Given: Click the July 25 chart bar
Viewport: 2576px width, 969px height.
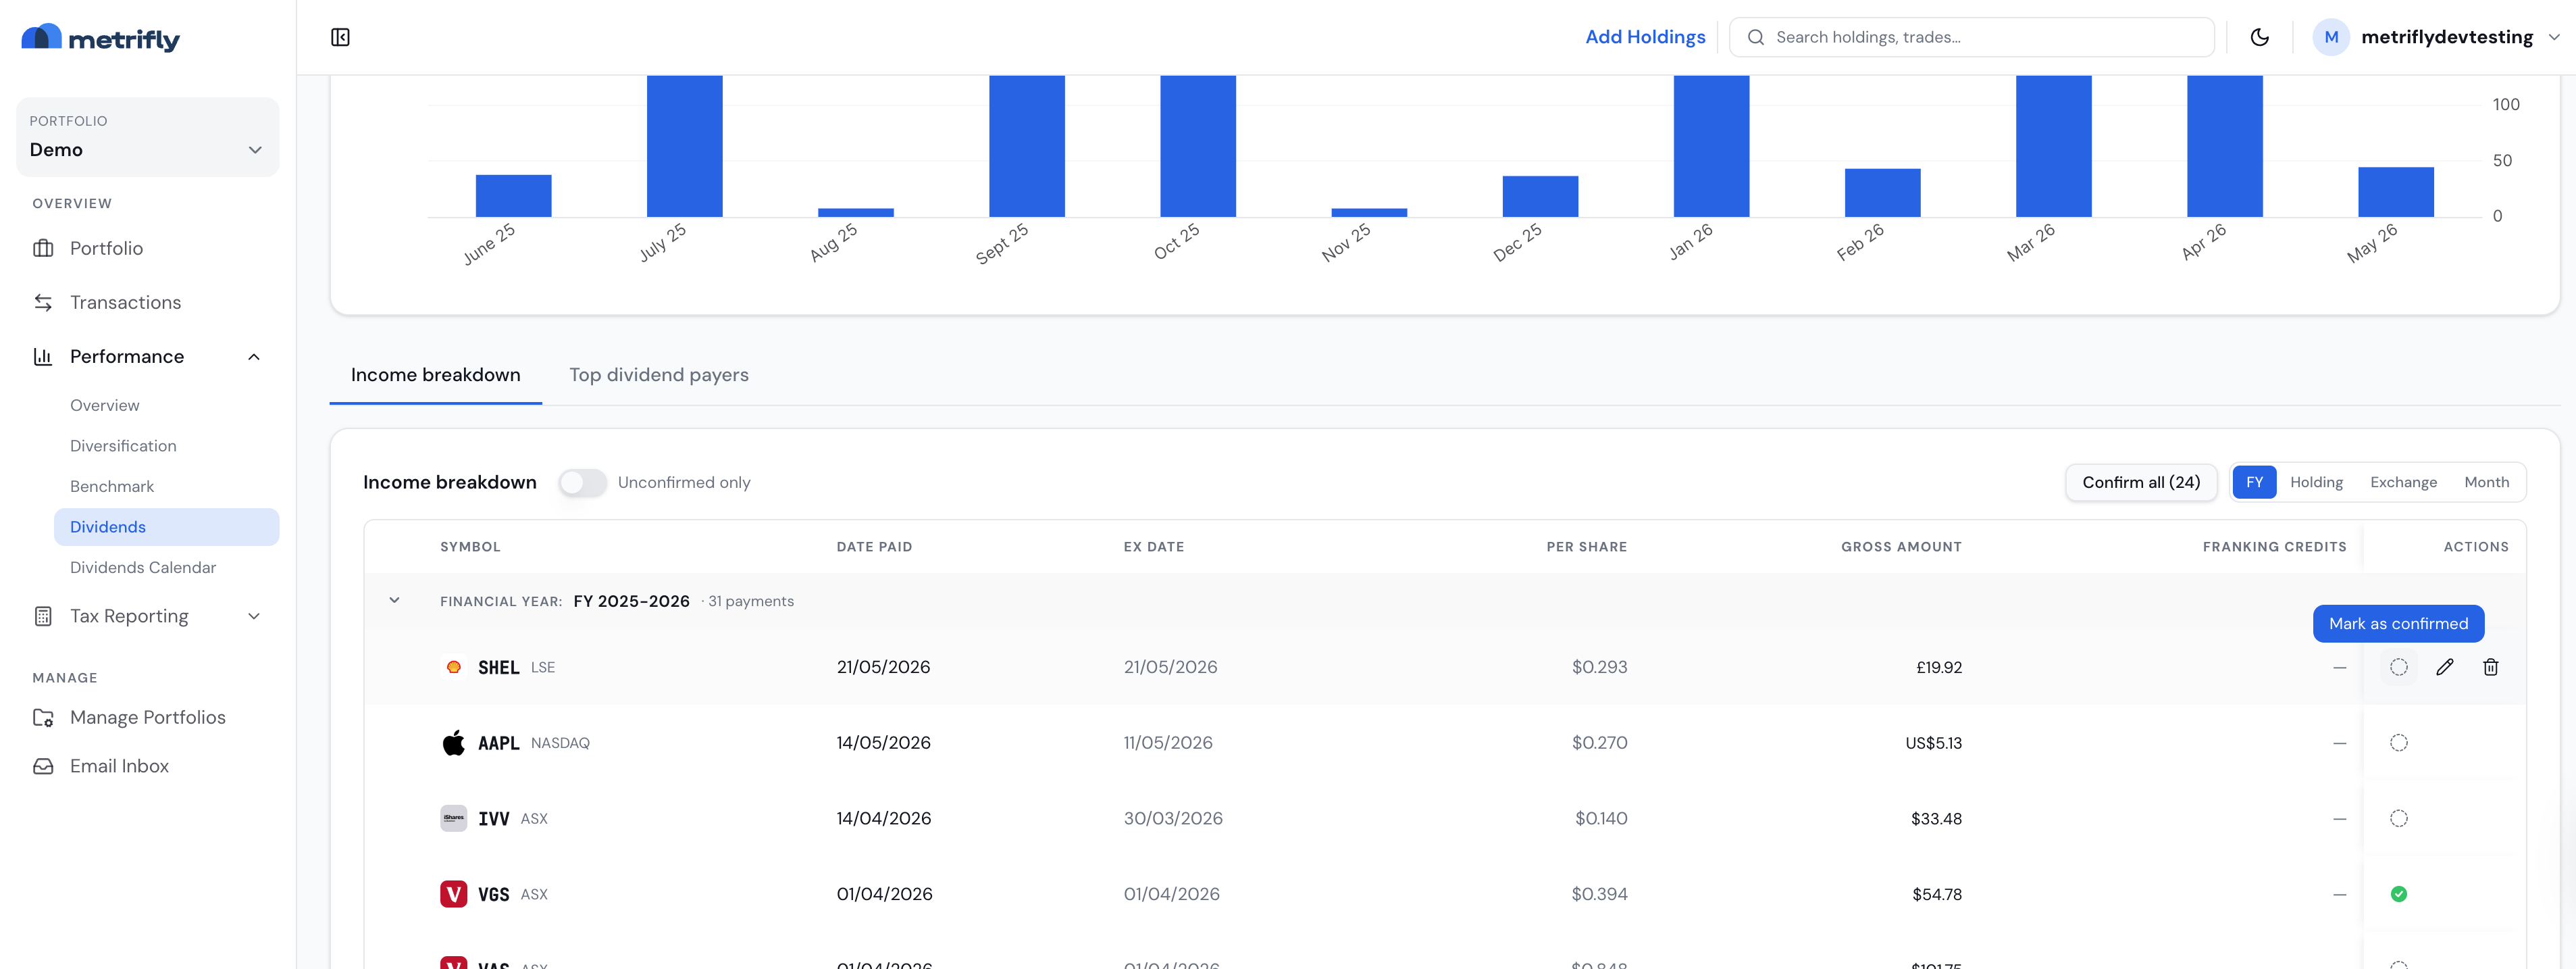Looking at the screenshot, I should [684, 146].
